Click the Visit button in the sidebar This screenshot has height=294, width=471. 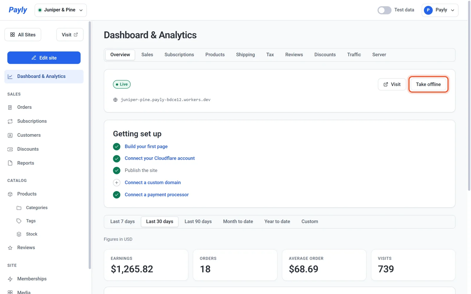pyautogui.click(x=70, y=35)
